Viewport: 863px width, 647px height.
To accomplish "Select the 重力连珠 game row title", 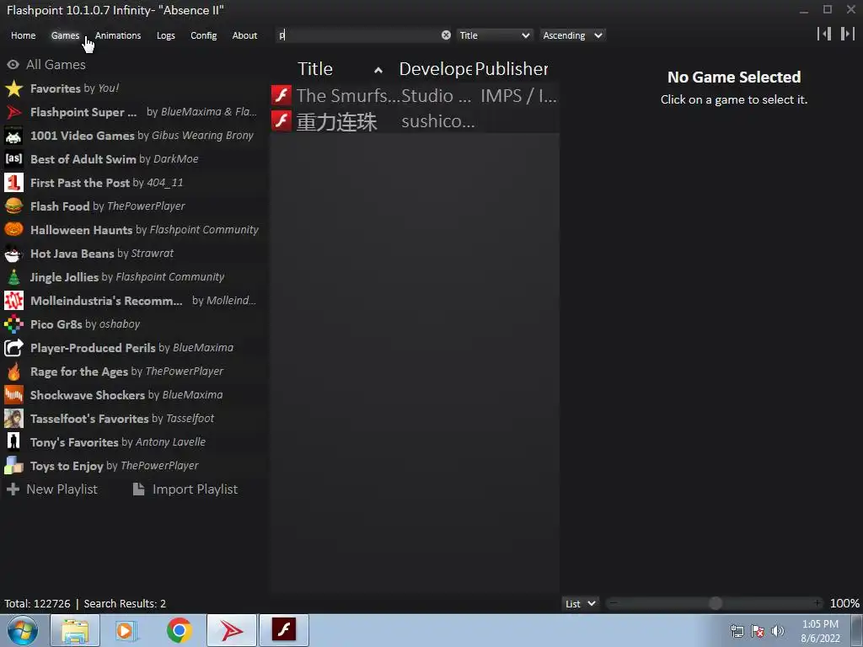I will (337, 121).
